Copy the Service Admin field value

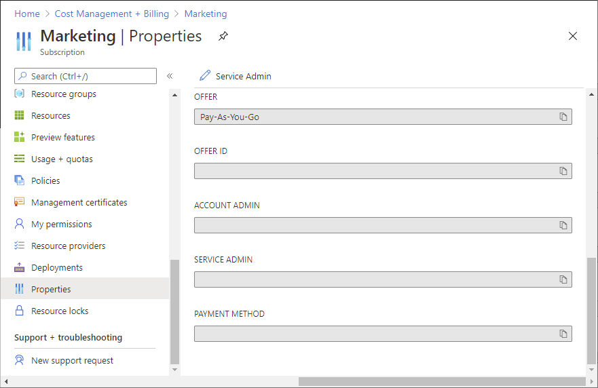pyautogui.click(x=563, y=279)
